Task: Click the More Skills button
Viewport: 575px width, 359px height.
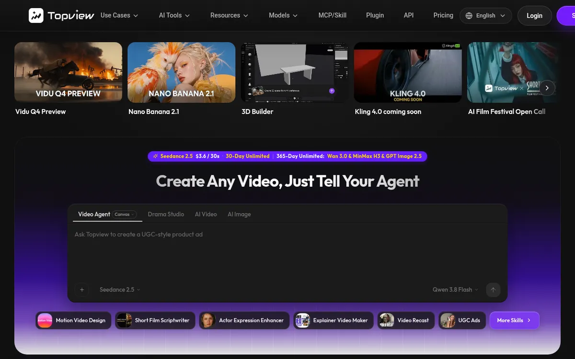Action: (x=514, y=320)
